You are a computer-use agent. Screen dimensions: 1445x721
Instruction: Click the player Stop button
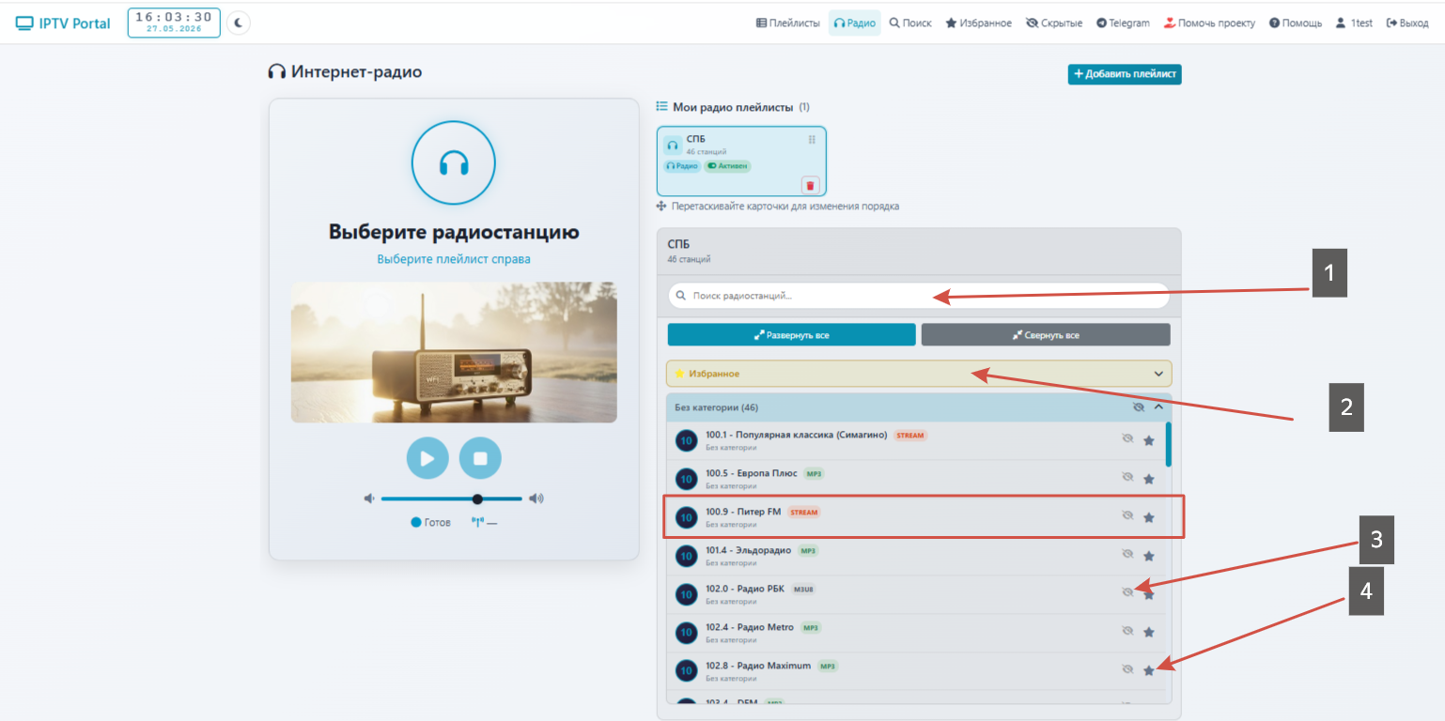[x=480, y=459]
